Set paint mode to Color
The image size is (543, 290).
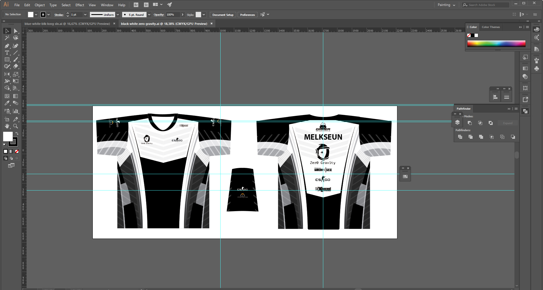(x=5, y=151)
